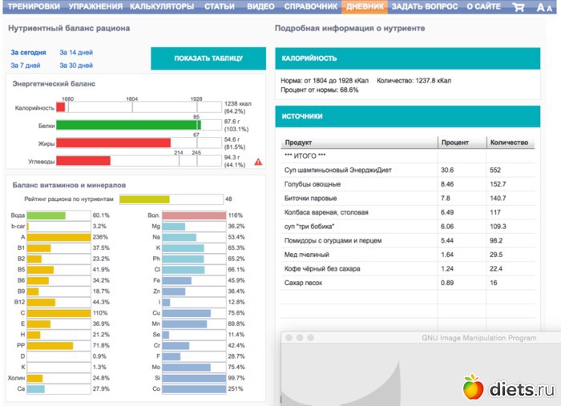
Task: Click the font size 'A A' icon
Action: pyautogui.click(x=544, y=7)
